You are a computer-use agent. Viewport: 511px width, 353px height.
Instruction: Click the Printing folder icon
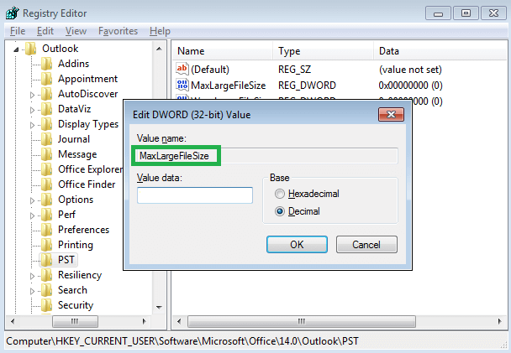point(46,245)
